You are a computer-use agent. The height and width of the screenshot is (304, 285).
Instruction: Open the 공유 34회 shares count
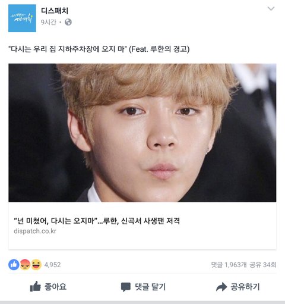263,265
